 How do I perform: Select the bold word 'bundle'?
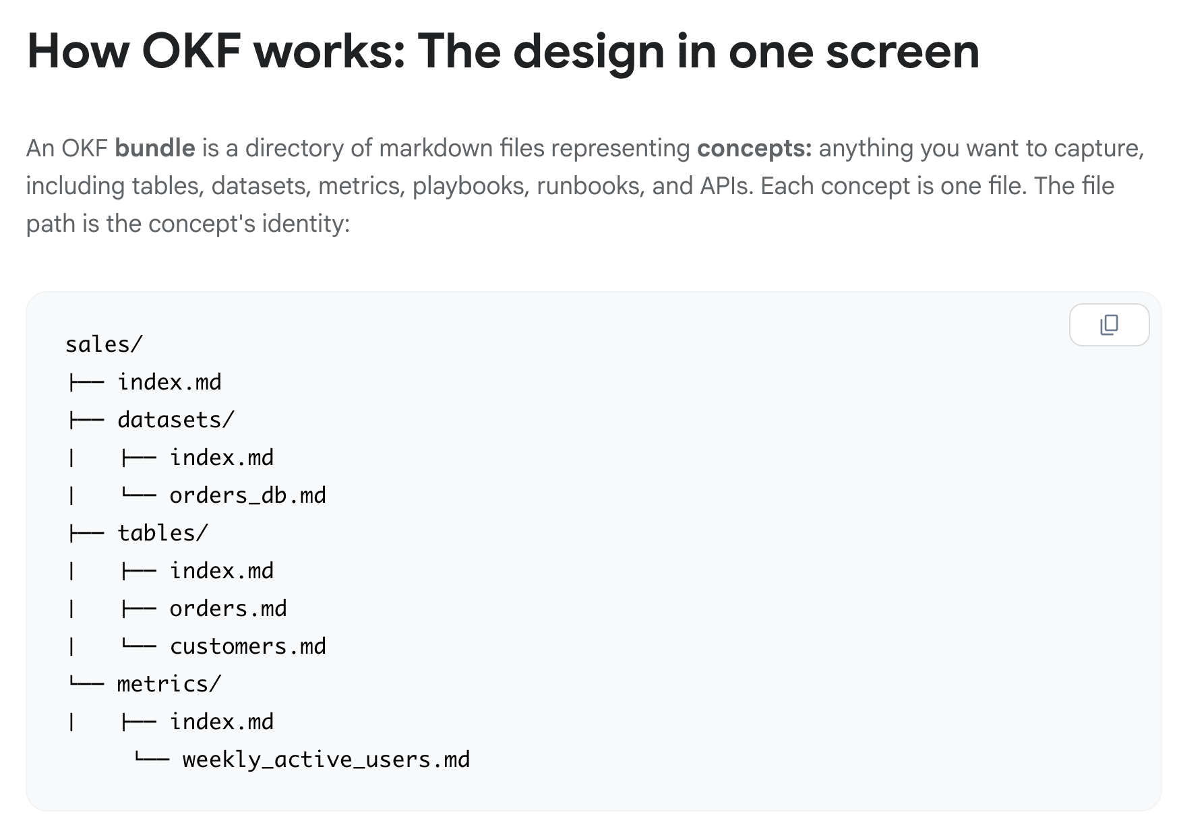pyautogui.click(x=155, y=148)
